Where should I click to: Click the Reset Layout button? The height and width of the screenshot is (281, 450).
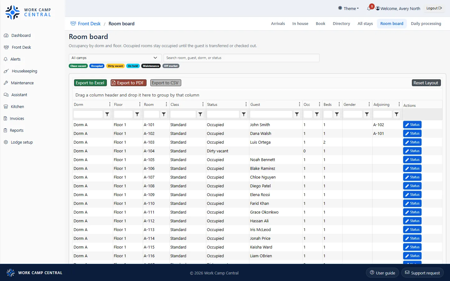click(x=426, y=83)
